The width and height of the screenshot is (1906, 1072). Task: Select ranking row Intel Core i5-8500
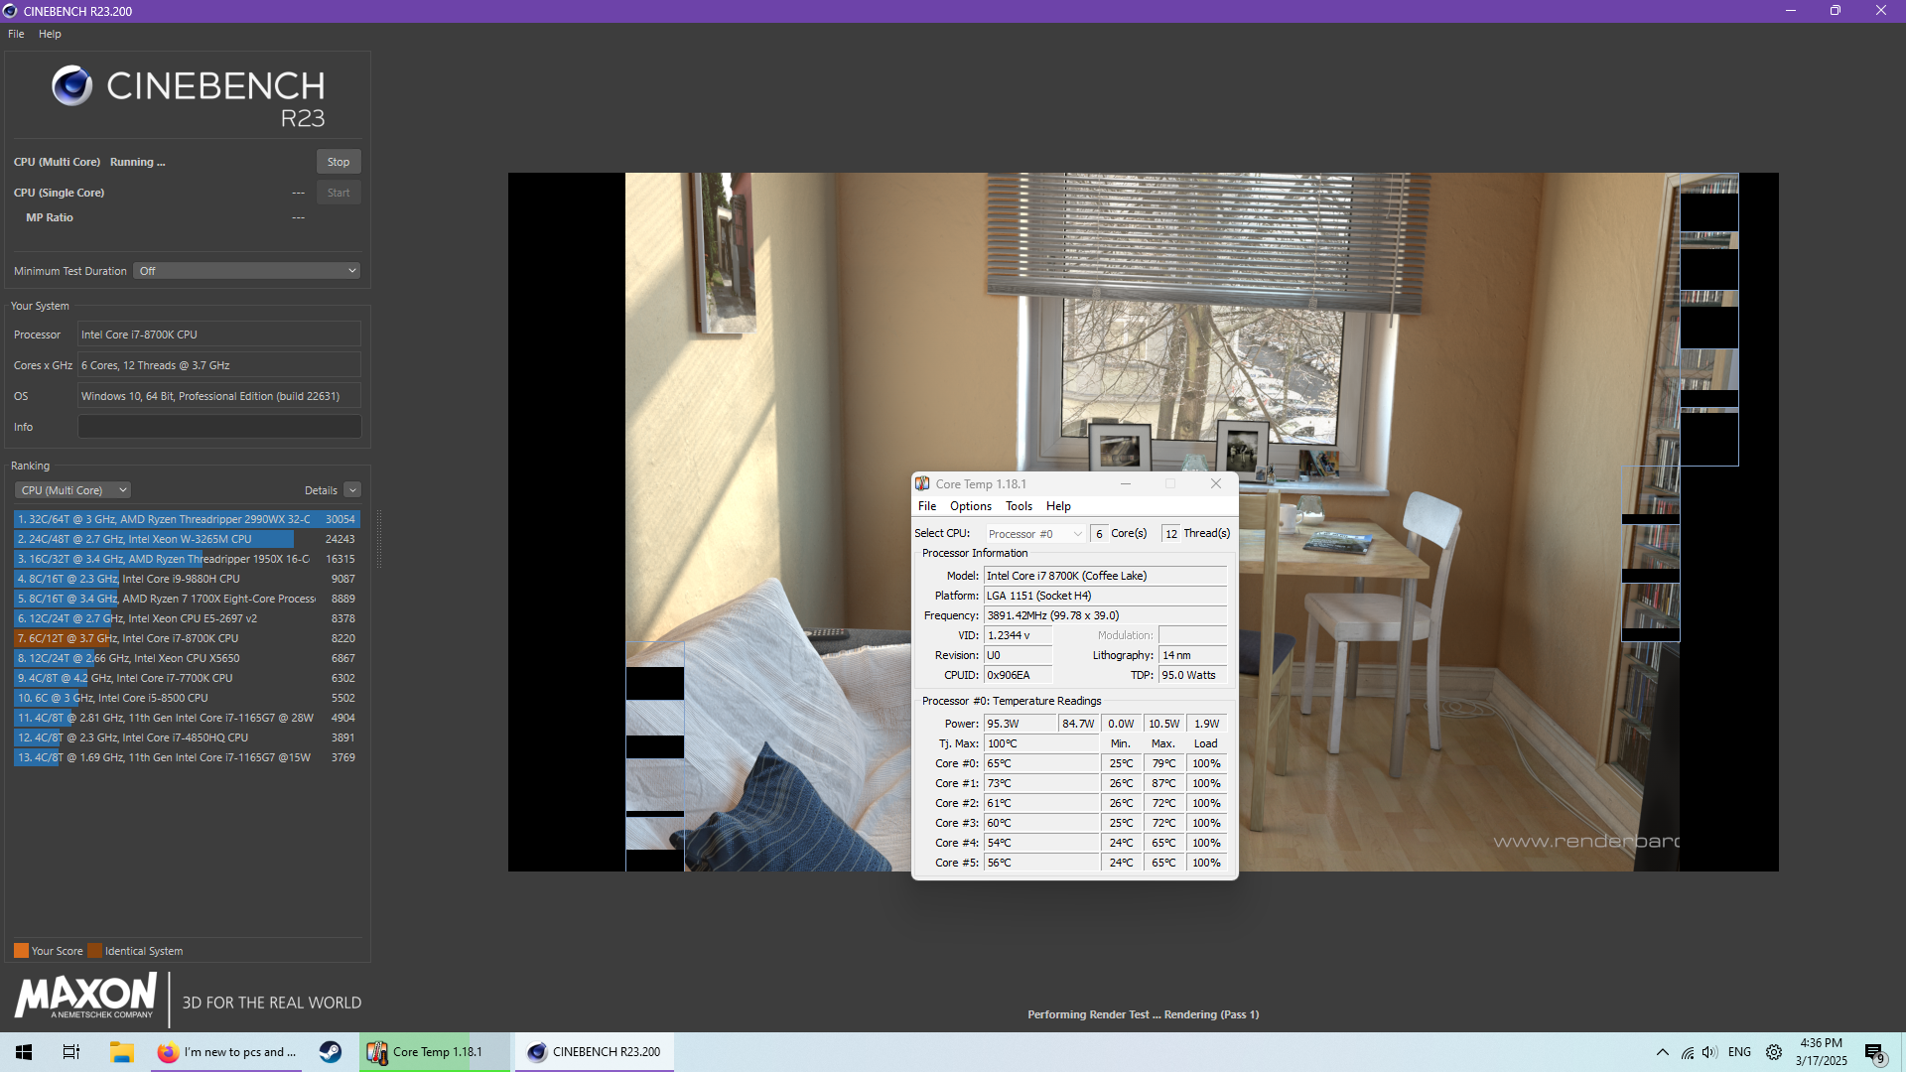pyautogui.click(x=187, y=698)
